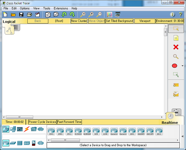The width and height of the screenshot is (186, 150).
Task: Click the Zoom Reset magnifier
Action: tap(91, 14)
